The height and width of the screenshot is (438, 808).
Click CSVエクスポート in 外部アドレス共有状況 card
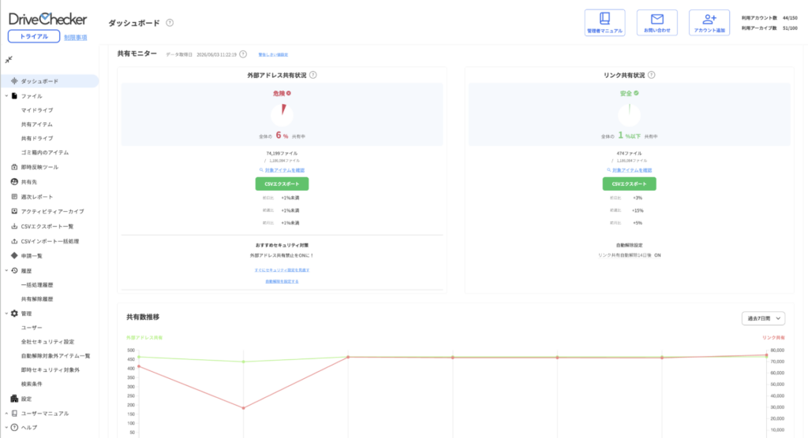coord(282,184)
